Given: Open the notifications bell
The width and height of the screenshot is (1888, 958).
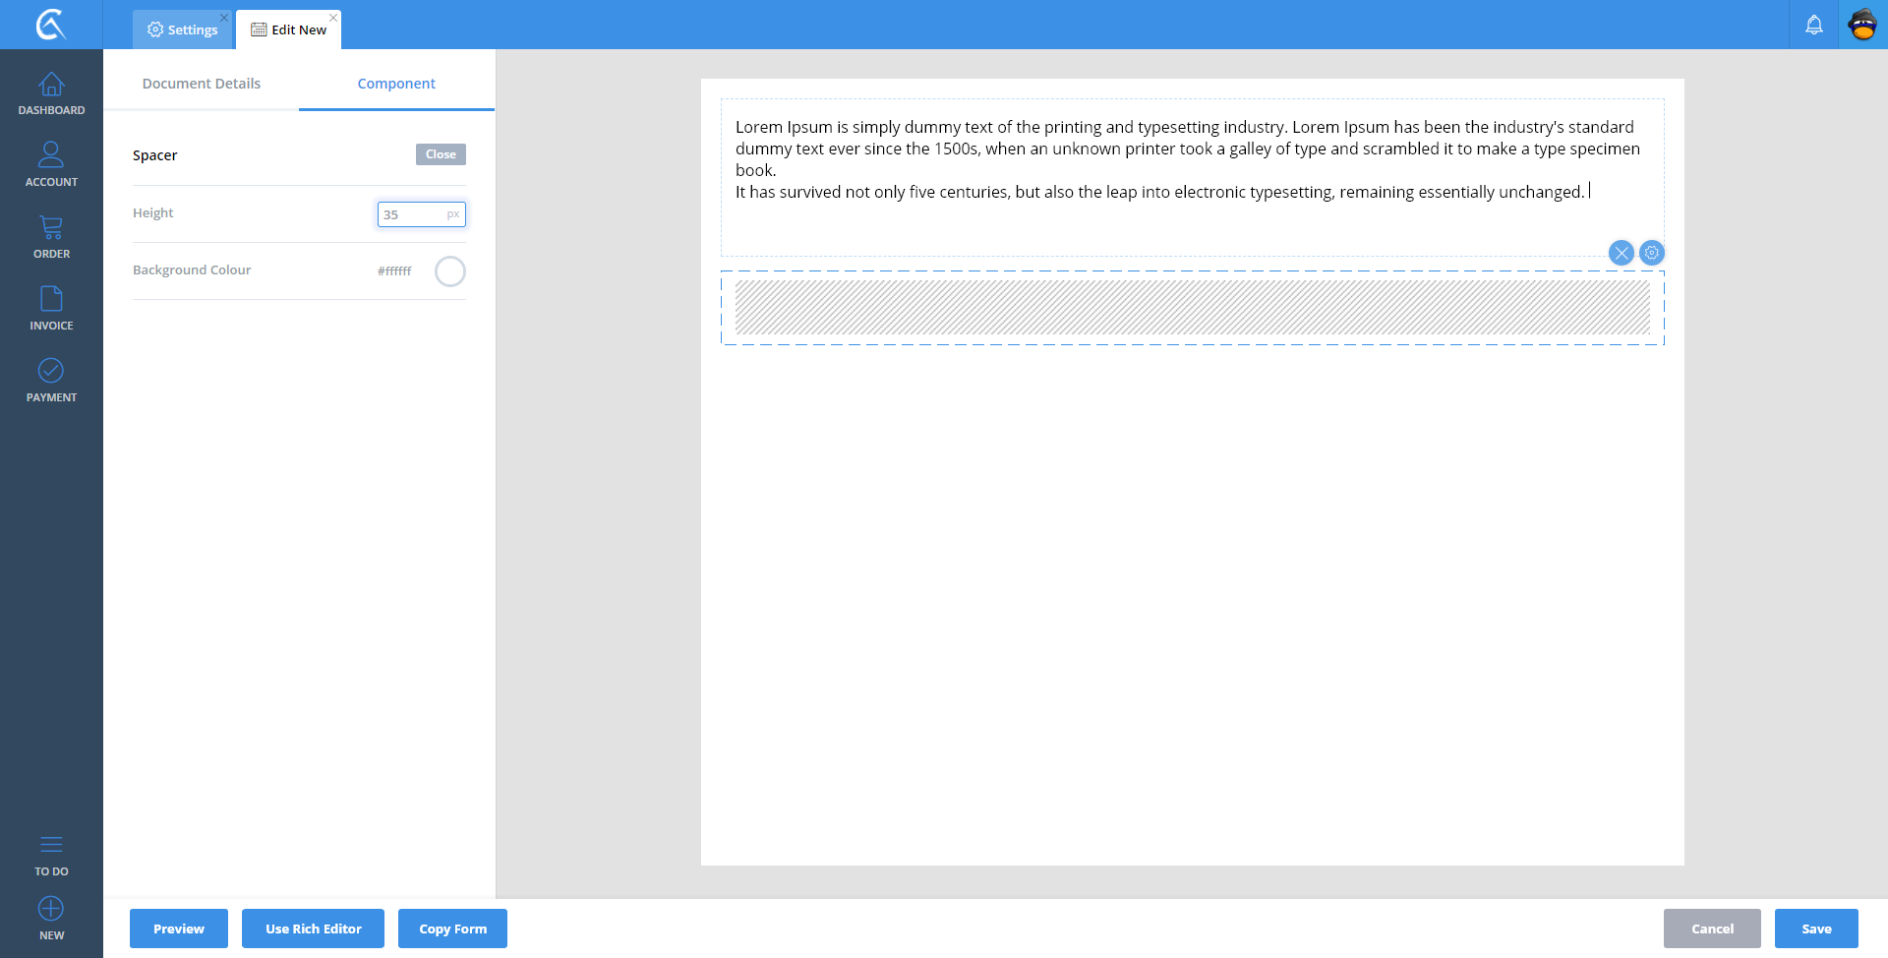Looking at the screenshot, I should tap(1814, 25).
